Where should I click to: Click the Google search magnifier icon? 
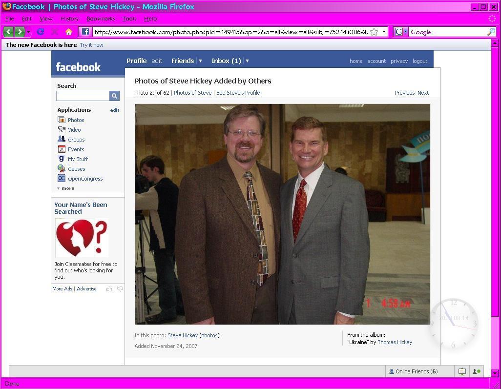coord(491,32)
